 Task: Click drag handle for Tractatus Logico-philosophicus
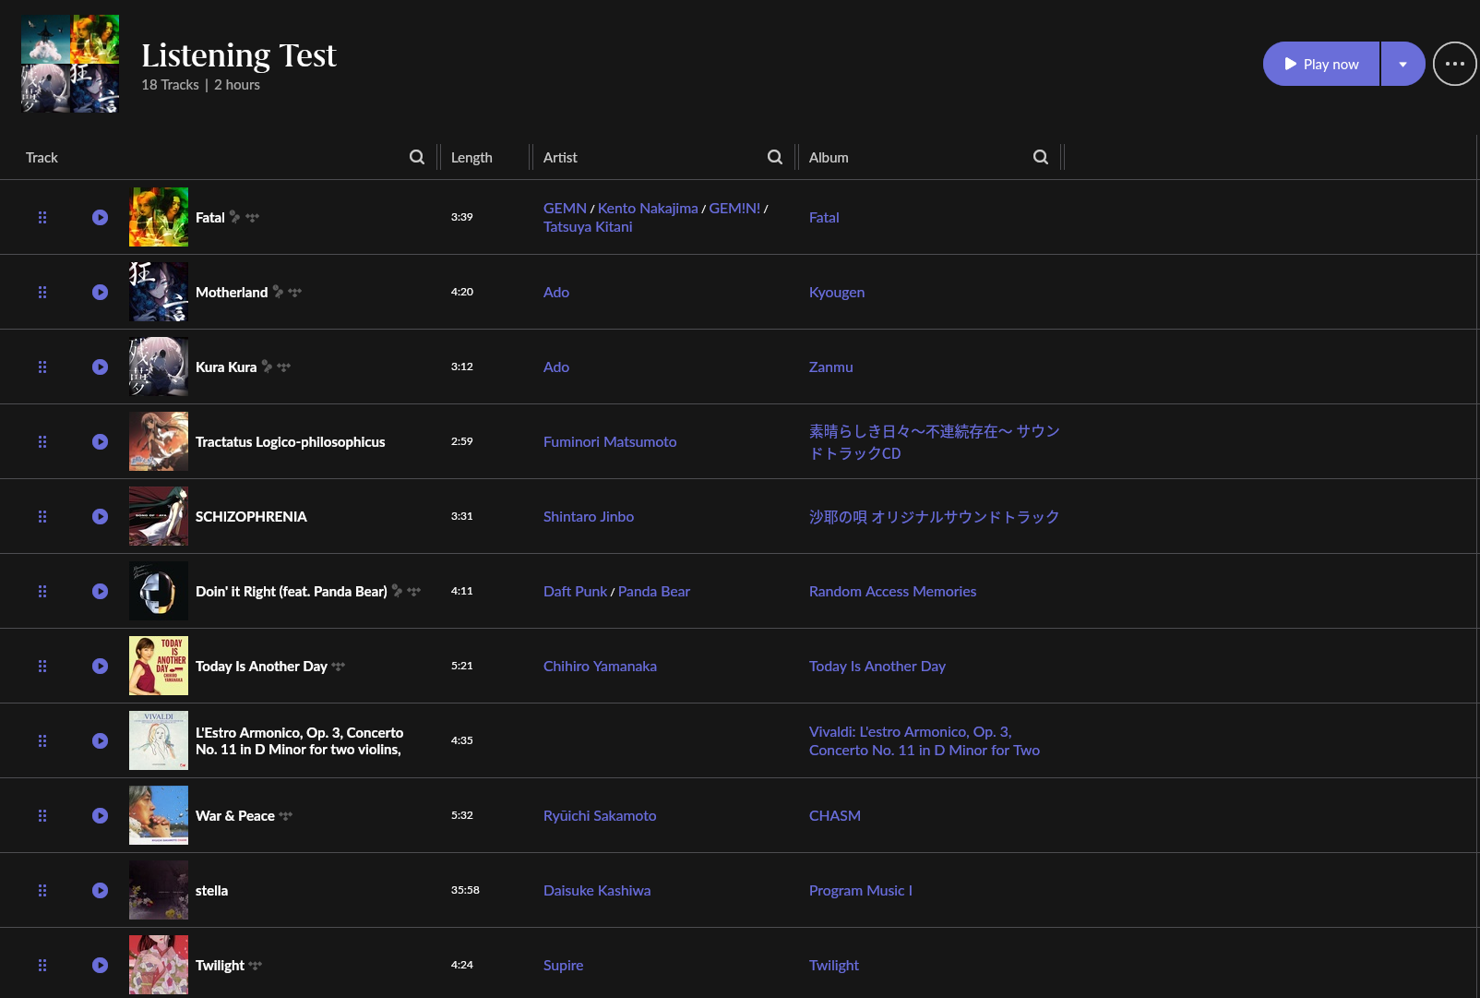pyautogui.click(x=42, y=442)
